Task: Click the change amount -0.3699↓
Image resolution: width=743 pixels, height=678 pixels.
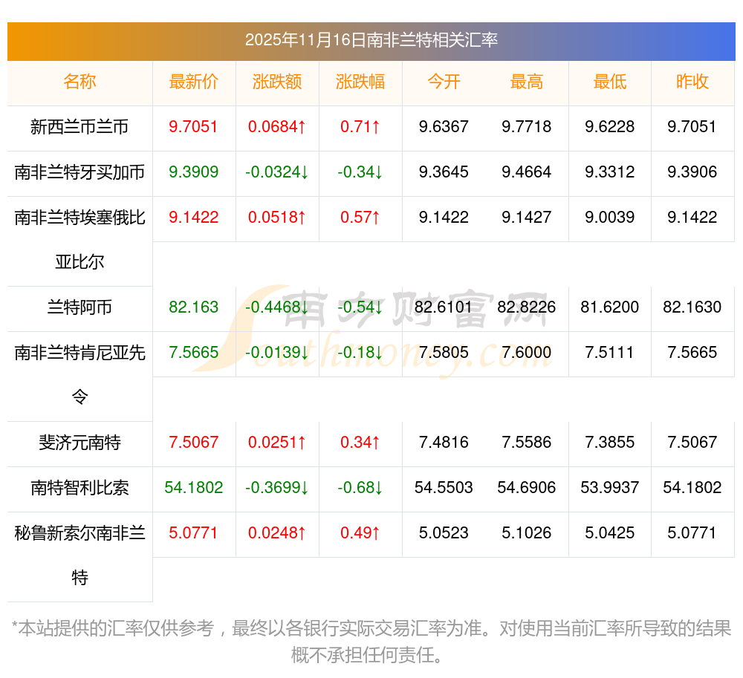Action: (276, 488)
